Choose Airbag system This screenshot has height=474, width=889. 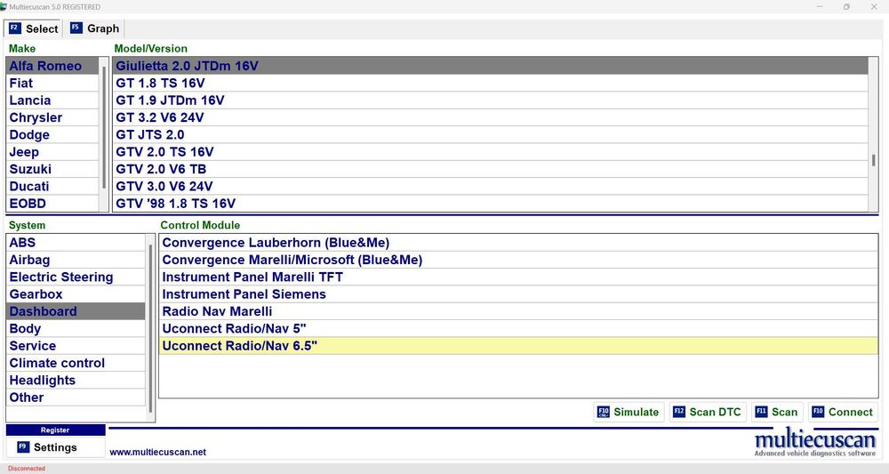(76, 260)
